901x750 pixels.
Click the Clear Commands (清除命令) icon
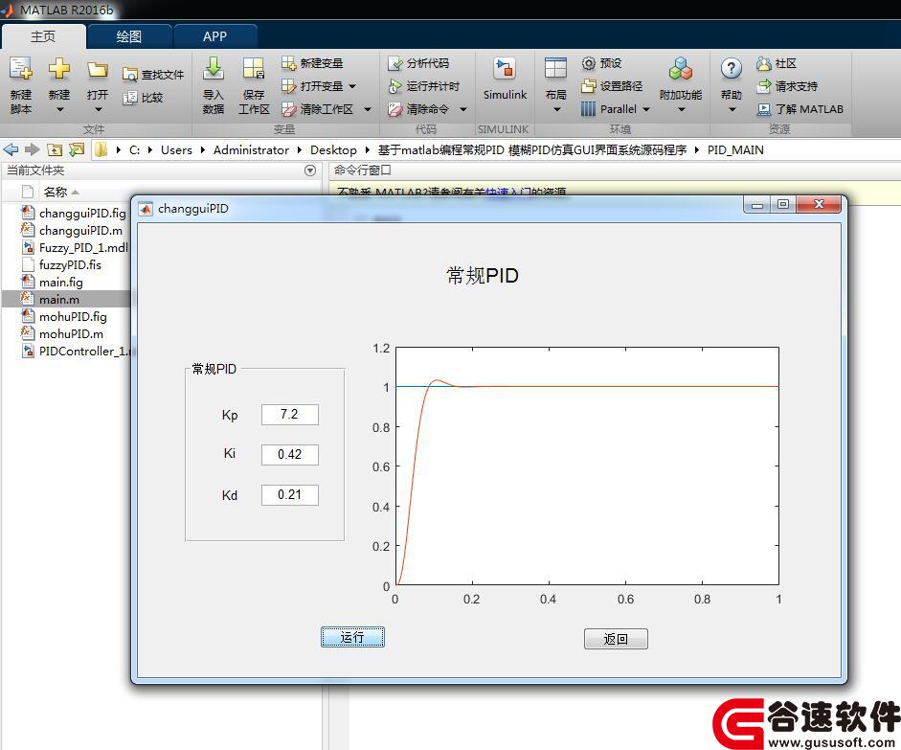point(394,109)
